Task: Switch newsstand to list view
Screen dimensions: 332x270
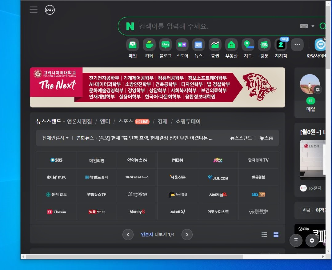Action: pos(264,235)
